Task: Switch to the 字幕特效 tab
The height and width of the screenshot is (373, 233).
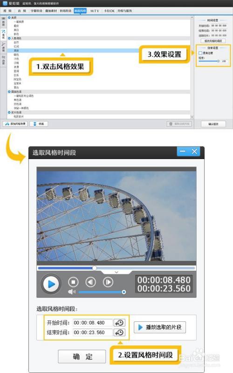Action: point(36,11)
